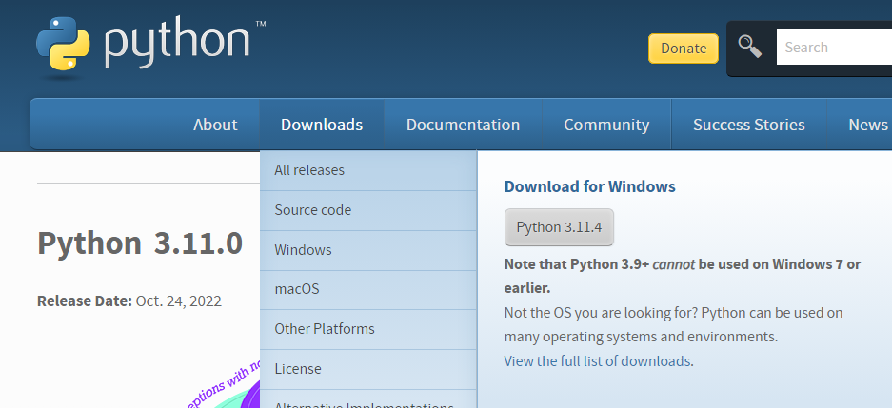Click the Release Date Oct. 24, 2022 text
Viewport: 892px width, 408px height.
[129, 301]
